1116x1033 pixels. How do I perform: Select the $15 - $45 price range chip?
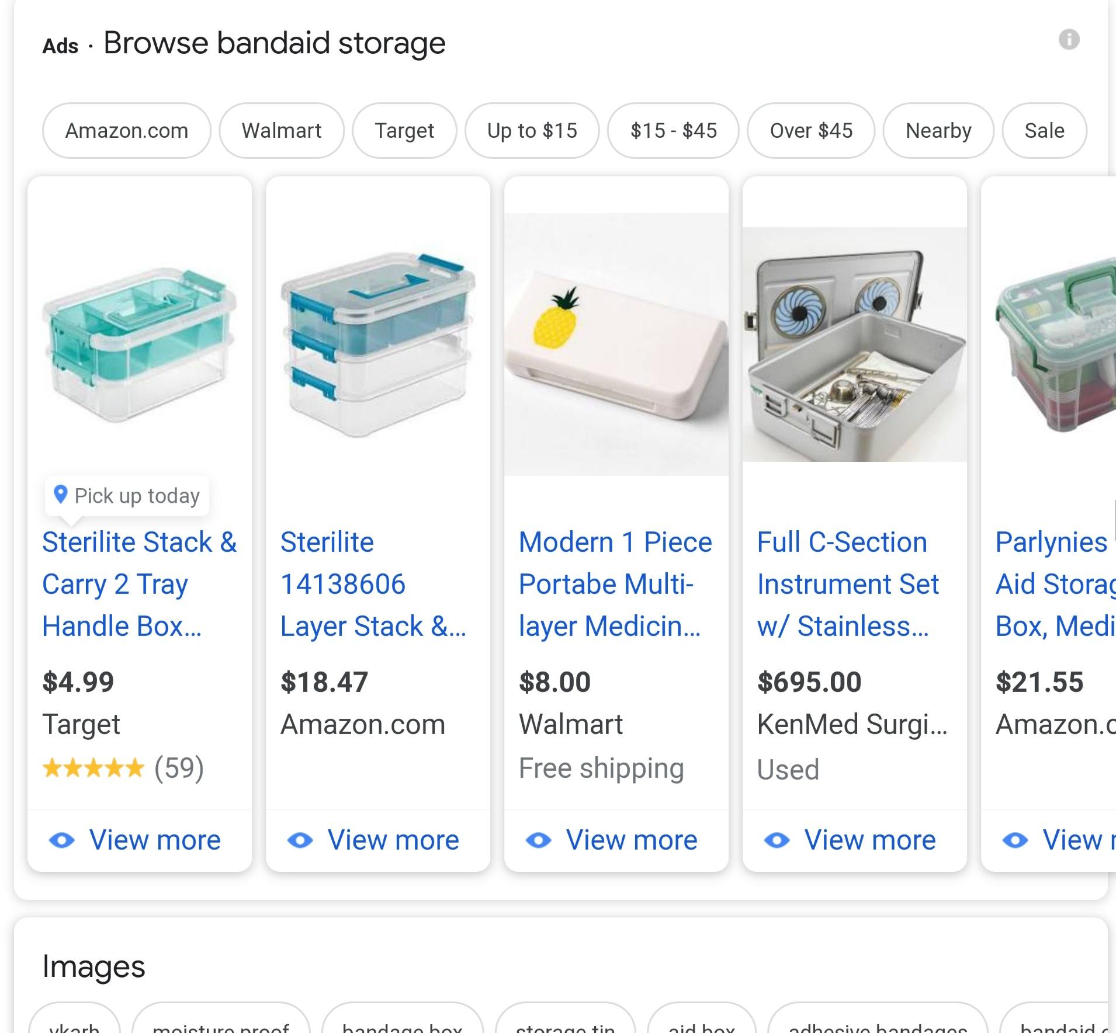pos(673,131)
